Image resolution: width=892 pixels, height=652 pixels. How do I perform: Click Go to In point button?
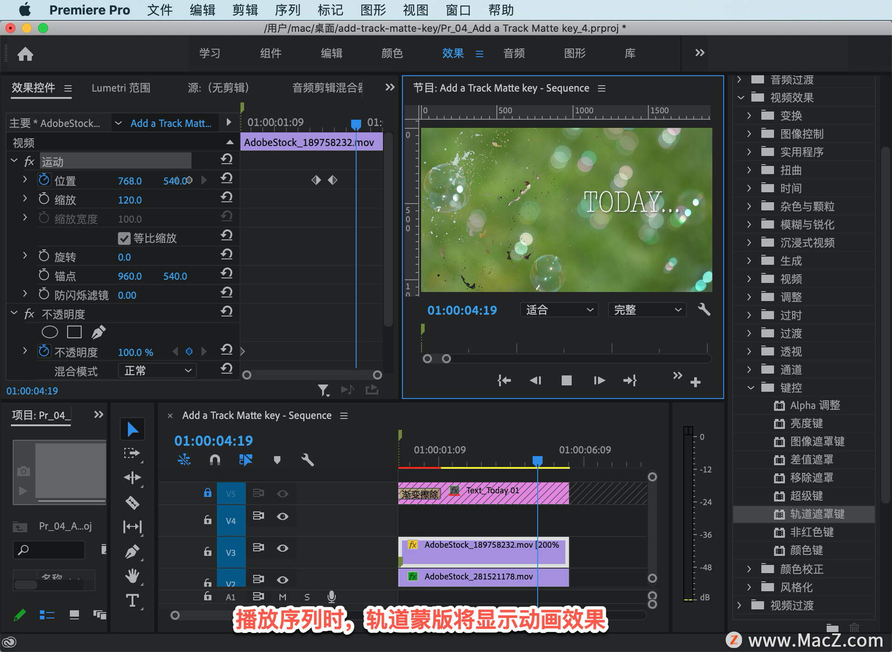(504, 381)
